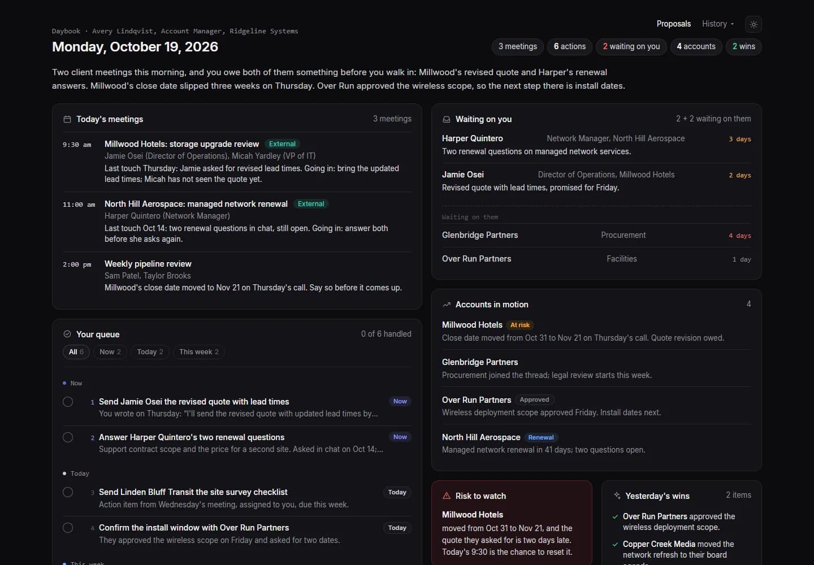Click the 3 meetings summary pill
Image resolution: width=814 pixels, height=565 pixels.
(518, 46)
